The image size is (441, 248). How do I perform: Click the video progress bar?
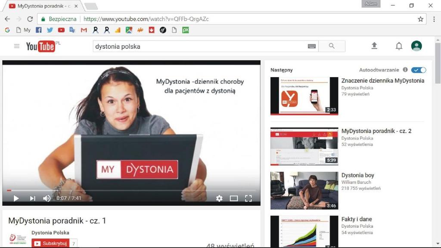click(131, 190)
